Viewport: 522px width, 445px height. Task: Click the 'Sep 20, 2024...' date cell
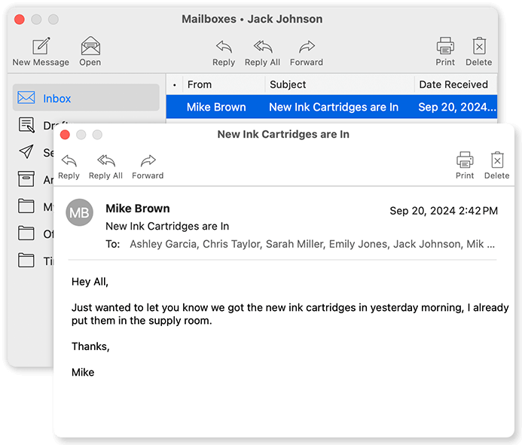[457, 107]
